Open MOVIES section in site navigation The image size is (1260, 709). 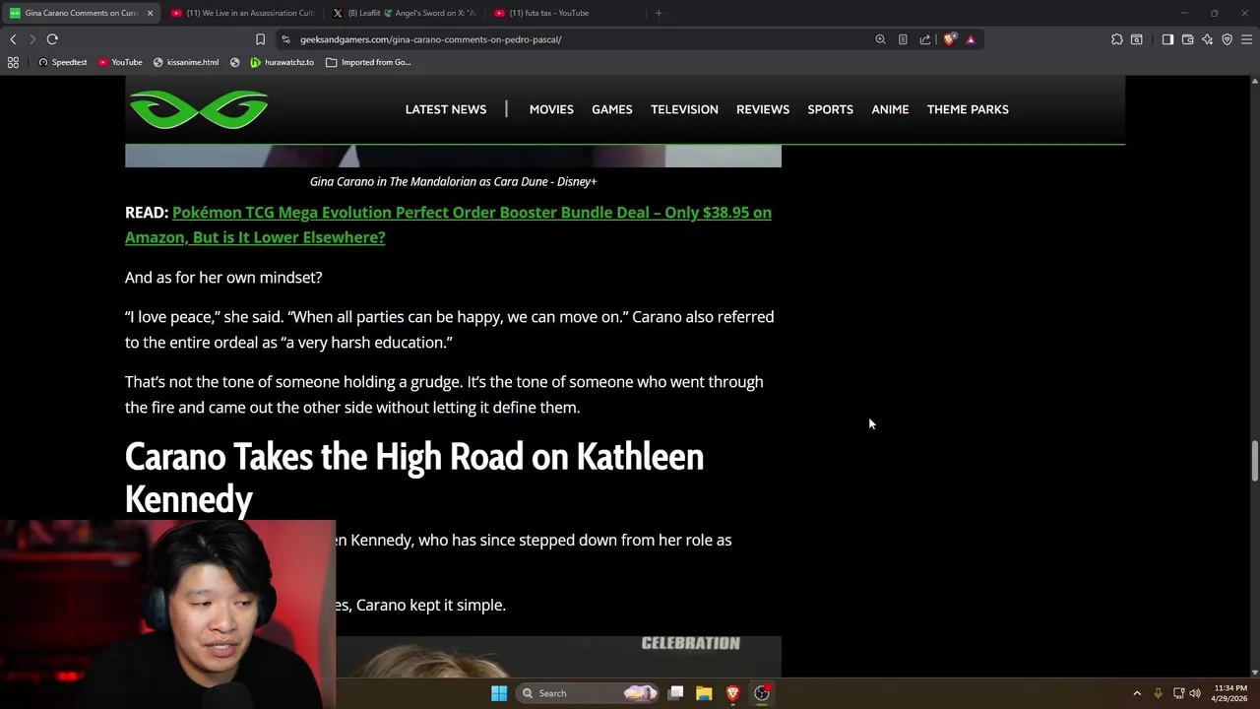tap(551, 109)
